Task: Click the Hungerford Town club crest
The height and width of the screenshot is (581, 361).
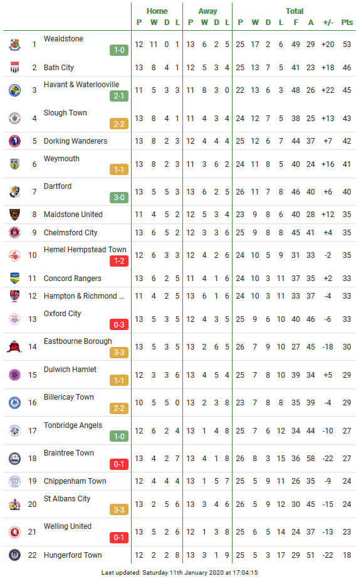Action: 14,555
